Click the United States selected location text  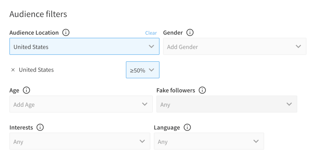(36, 70)
